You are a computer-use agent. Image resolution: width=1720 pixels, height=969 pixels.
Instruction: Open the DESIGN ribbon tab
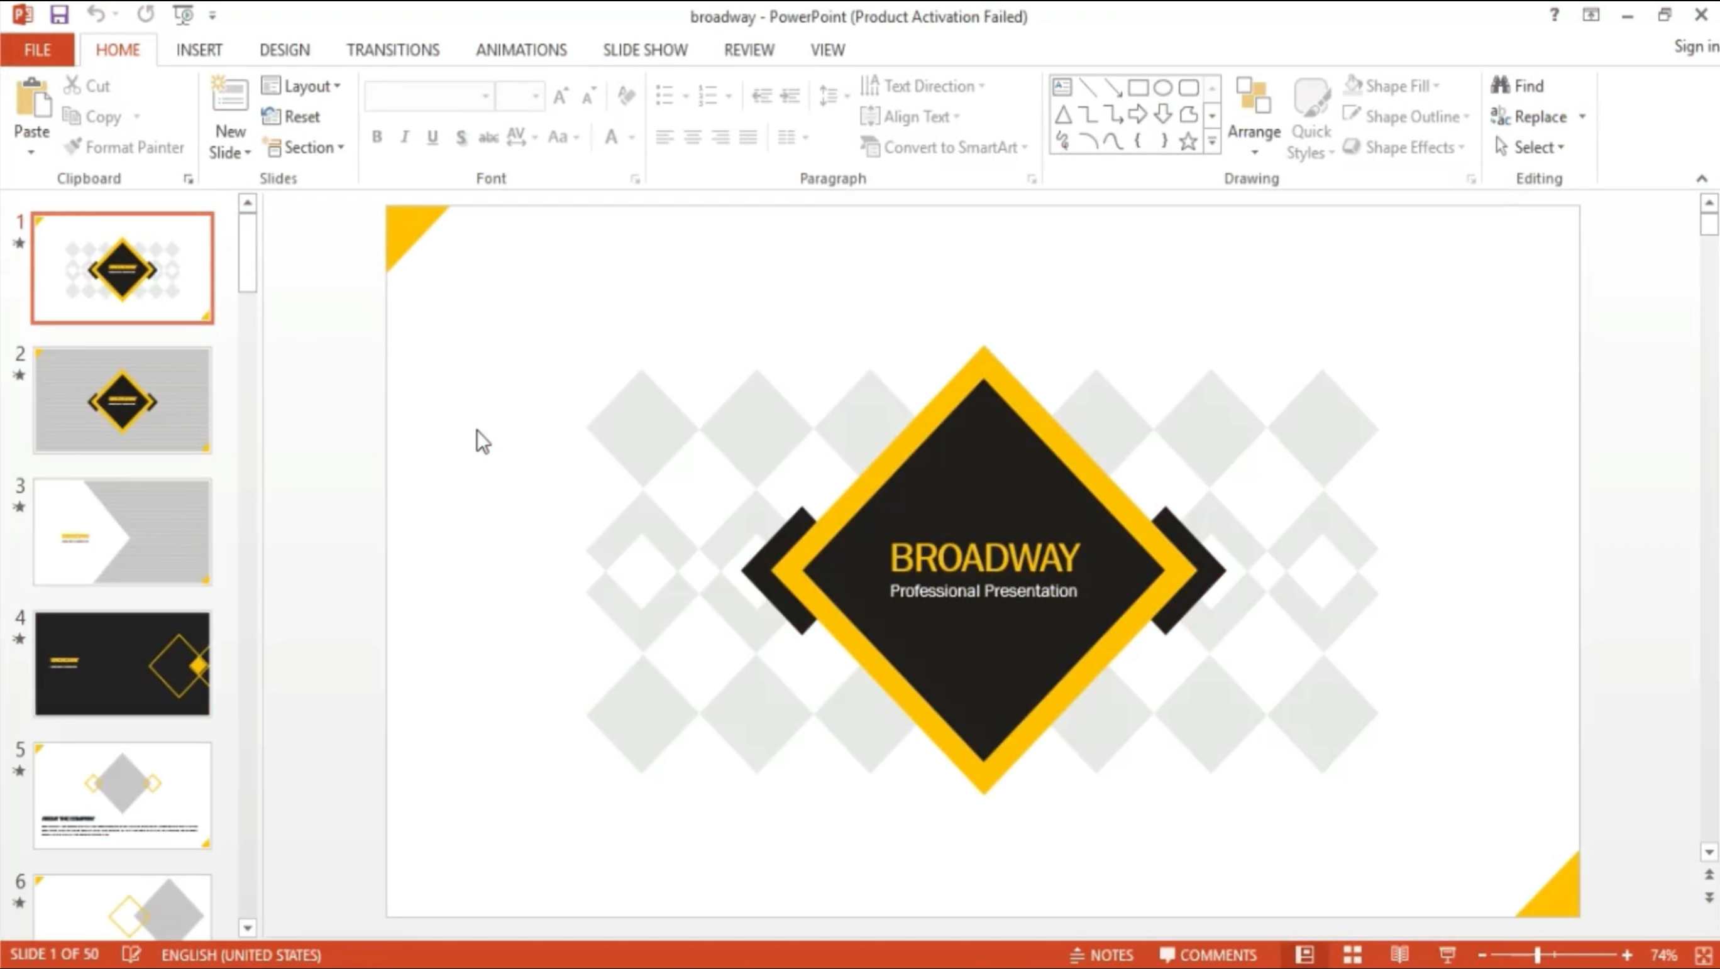coord(284,50)
